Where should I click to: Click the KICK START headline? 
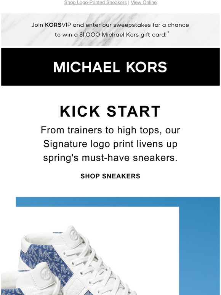[110, 112]
